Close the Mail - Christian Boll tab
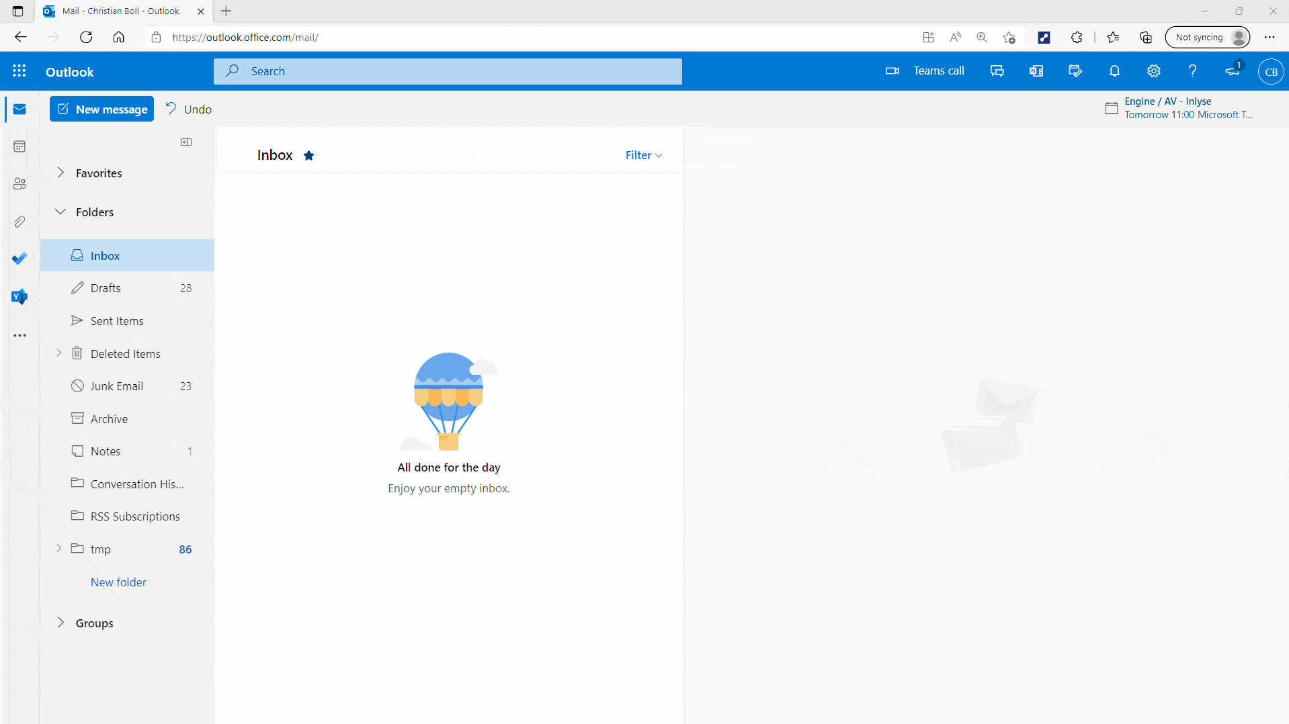This screenshot has height=724, width=1289. (x=200, y=11)
